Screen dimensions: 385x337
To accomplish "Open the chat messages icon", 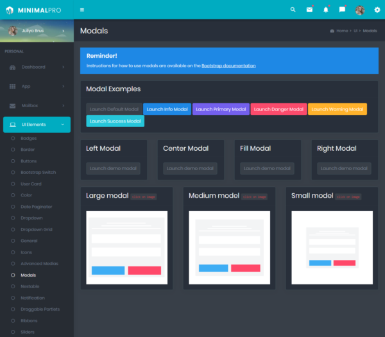I will (x=342, y=10).
